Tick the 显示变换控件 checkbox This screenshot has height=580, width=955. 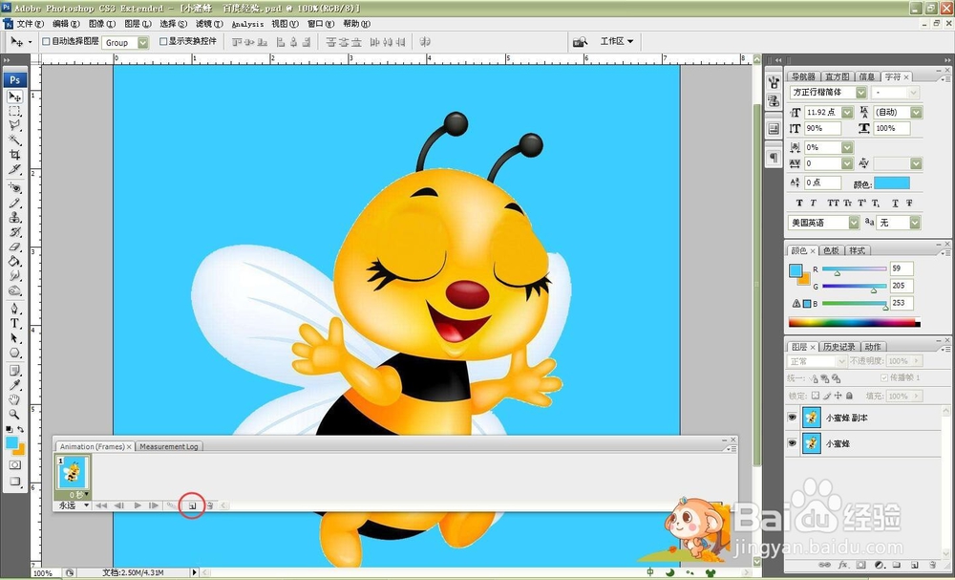click(x=163, y=42)
